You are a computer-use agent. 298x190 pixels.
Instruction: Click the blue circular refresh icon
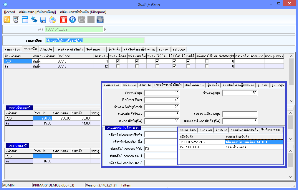click(x=72, y=20)
